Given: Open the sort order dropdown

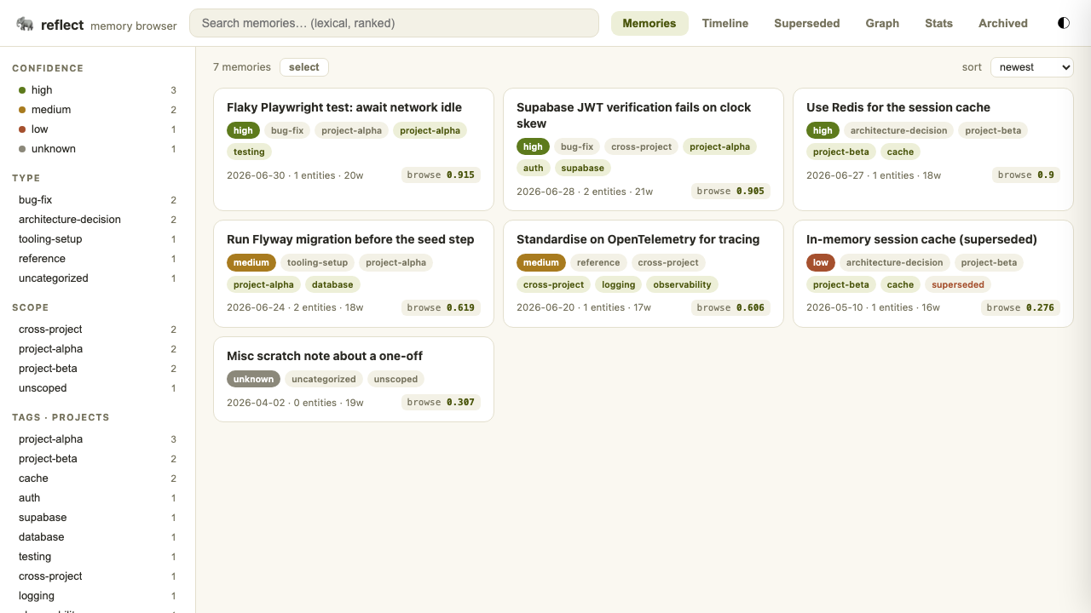Looking at the screenshot, I should click(1031, 67).
